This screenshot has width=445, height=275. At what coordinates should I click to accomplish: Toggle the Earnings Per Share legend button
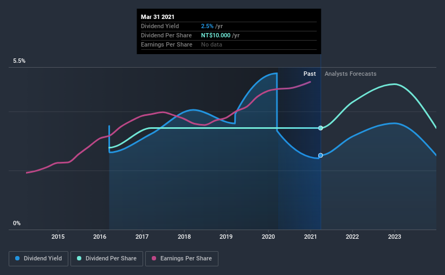point(182,259)
